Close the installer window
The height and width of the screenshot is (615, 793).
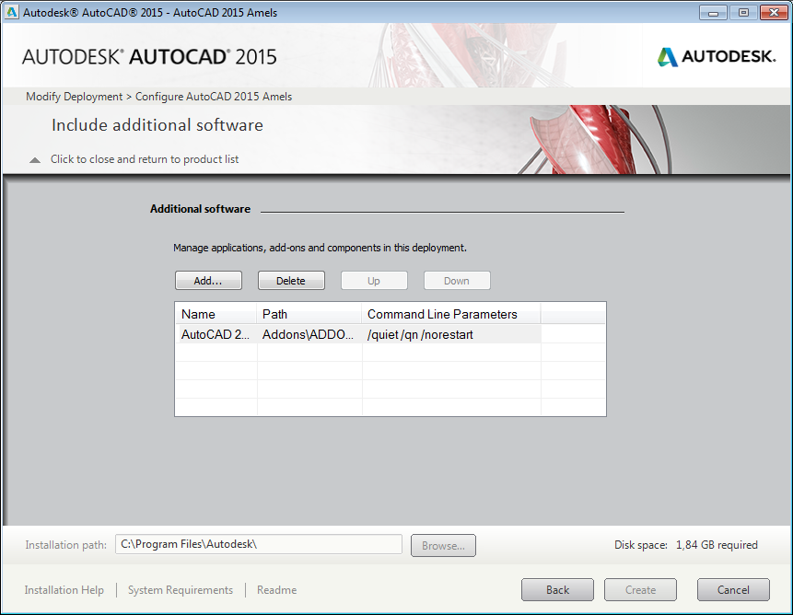click(x=774, y=13)
